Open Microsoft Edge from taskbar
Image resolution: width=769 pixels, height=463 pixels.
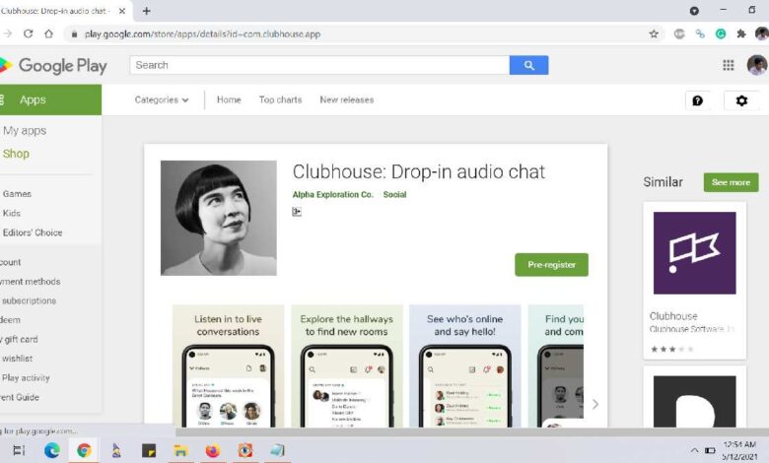51,450
